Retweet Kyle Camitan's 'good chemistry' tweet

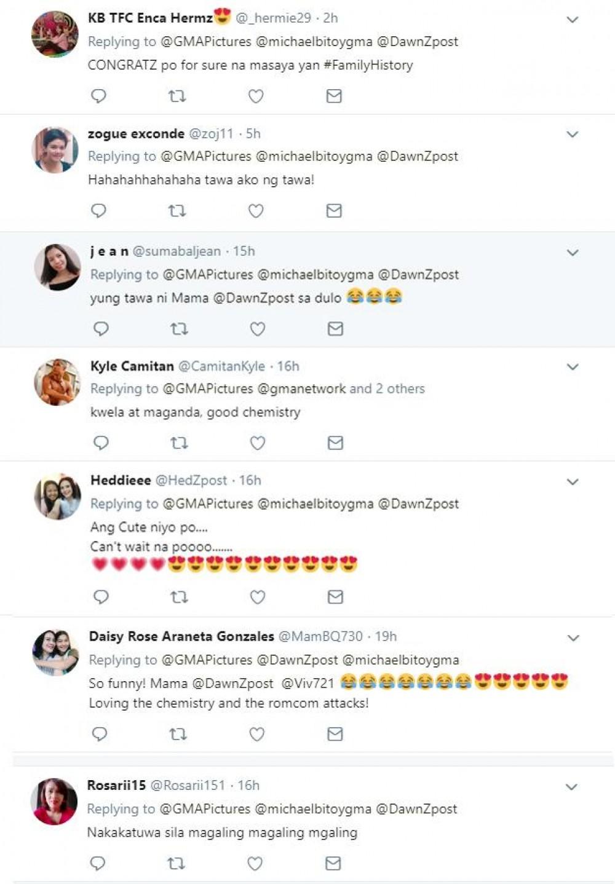point(179,443)
